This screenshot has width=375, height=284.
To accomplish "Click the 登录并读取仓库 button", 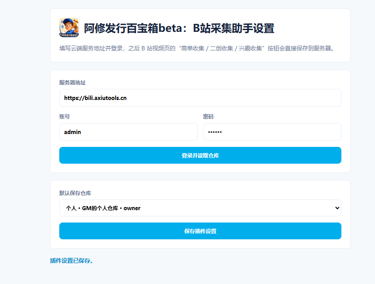I will (x=200, y=155).
